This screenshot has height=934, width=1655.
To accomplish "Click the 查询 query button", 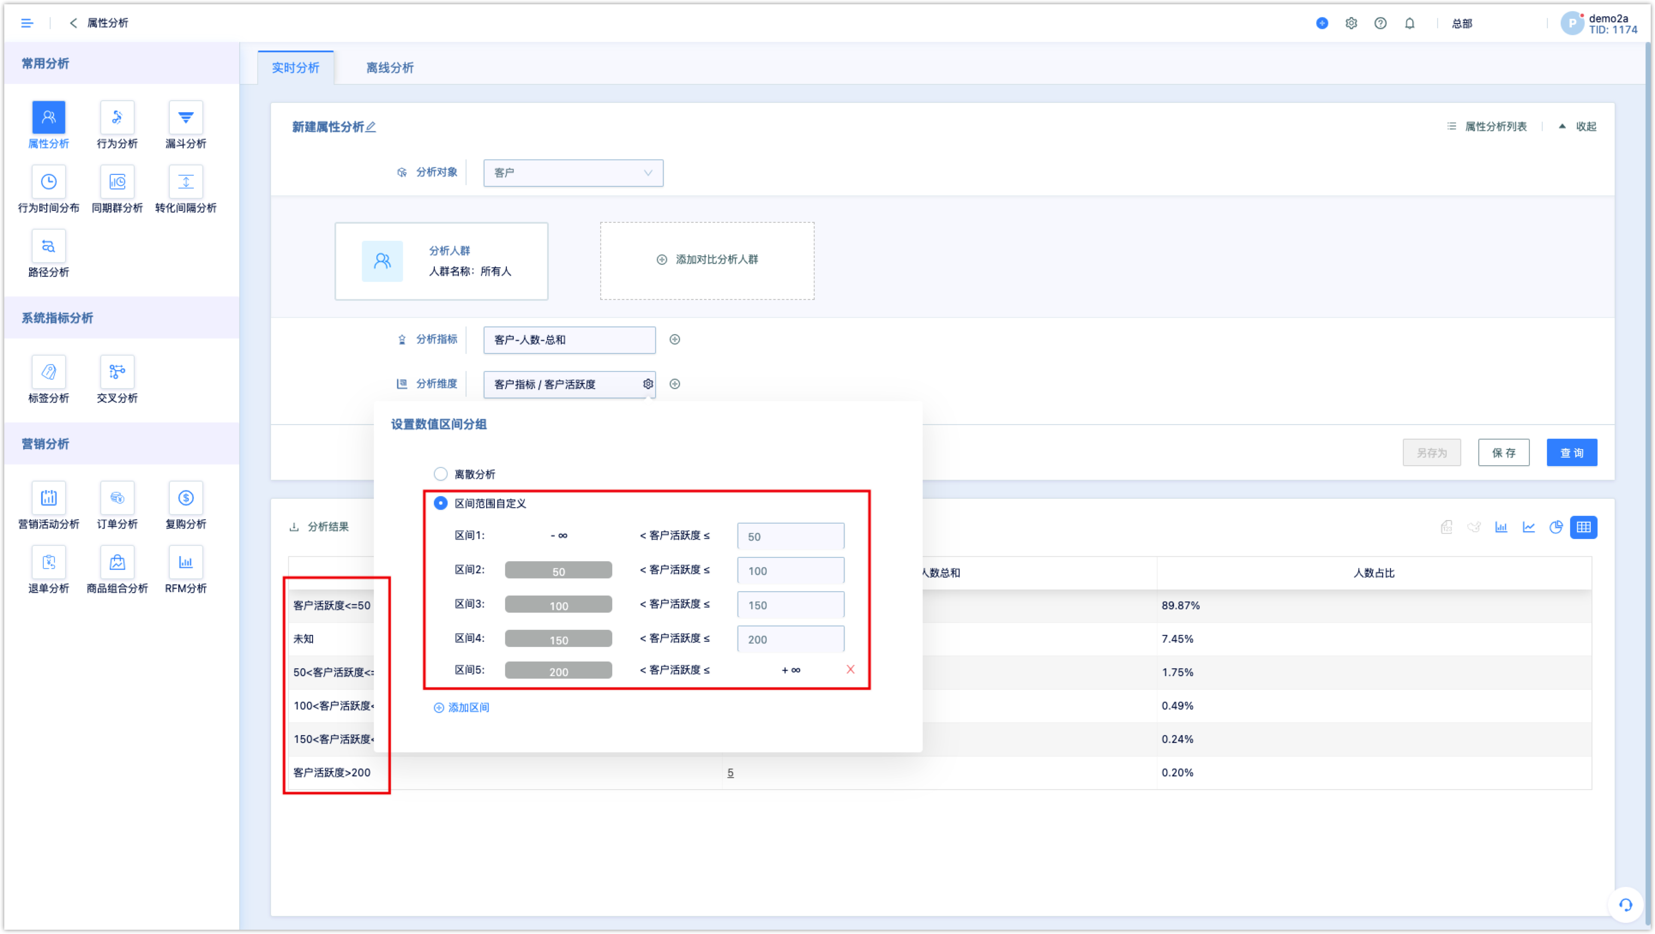I will pyautogui.click(x=1571, y=452).
